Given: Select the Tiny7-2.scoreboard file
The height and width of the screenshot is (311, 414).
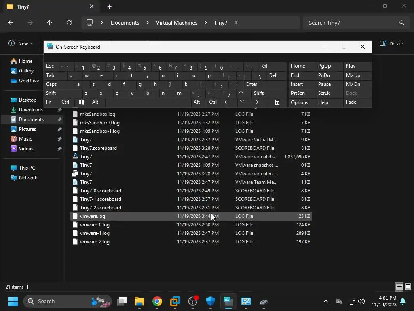Looking at the screenshot, I should point(191,208).
